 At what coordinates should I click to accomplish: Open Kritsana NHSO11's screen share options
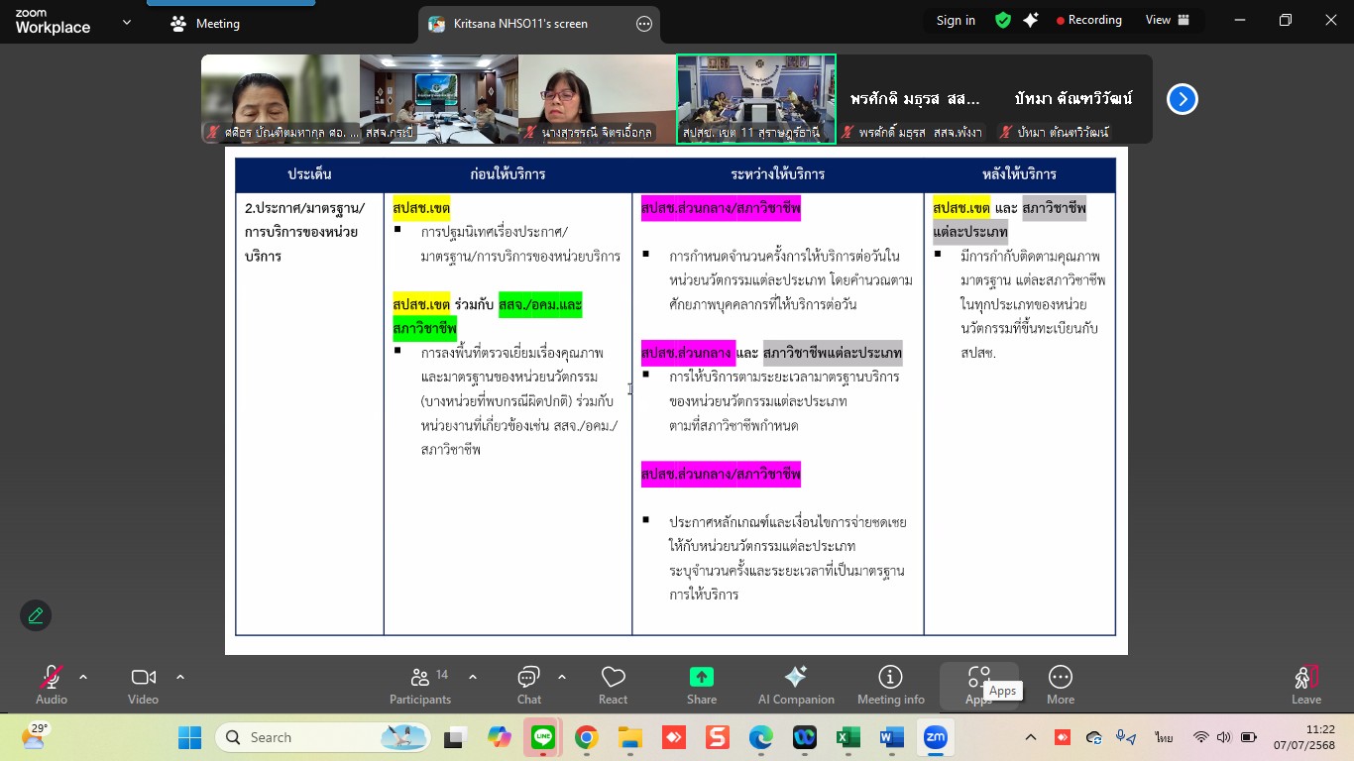[644, 24]
